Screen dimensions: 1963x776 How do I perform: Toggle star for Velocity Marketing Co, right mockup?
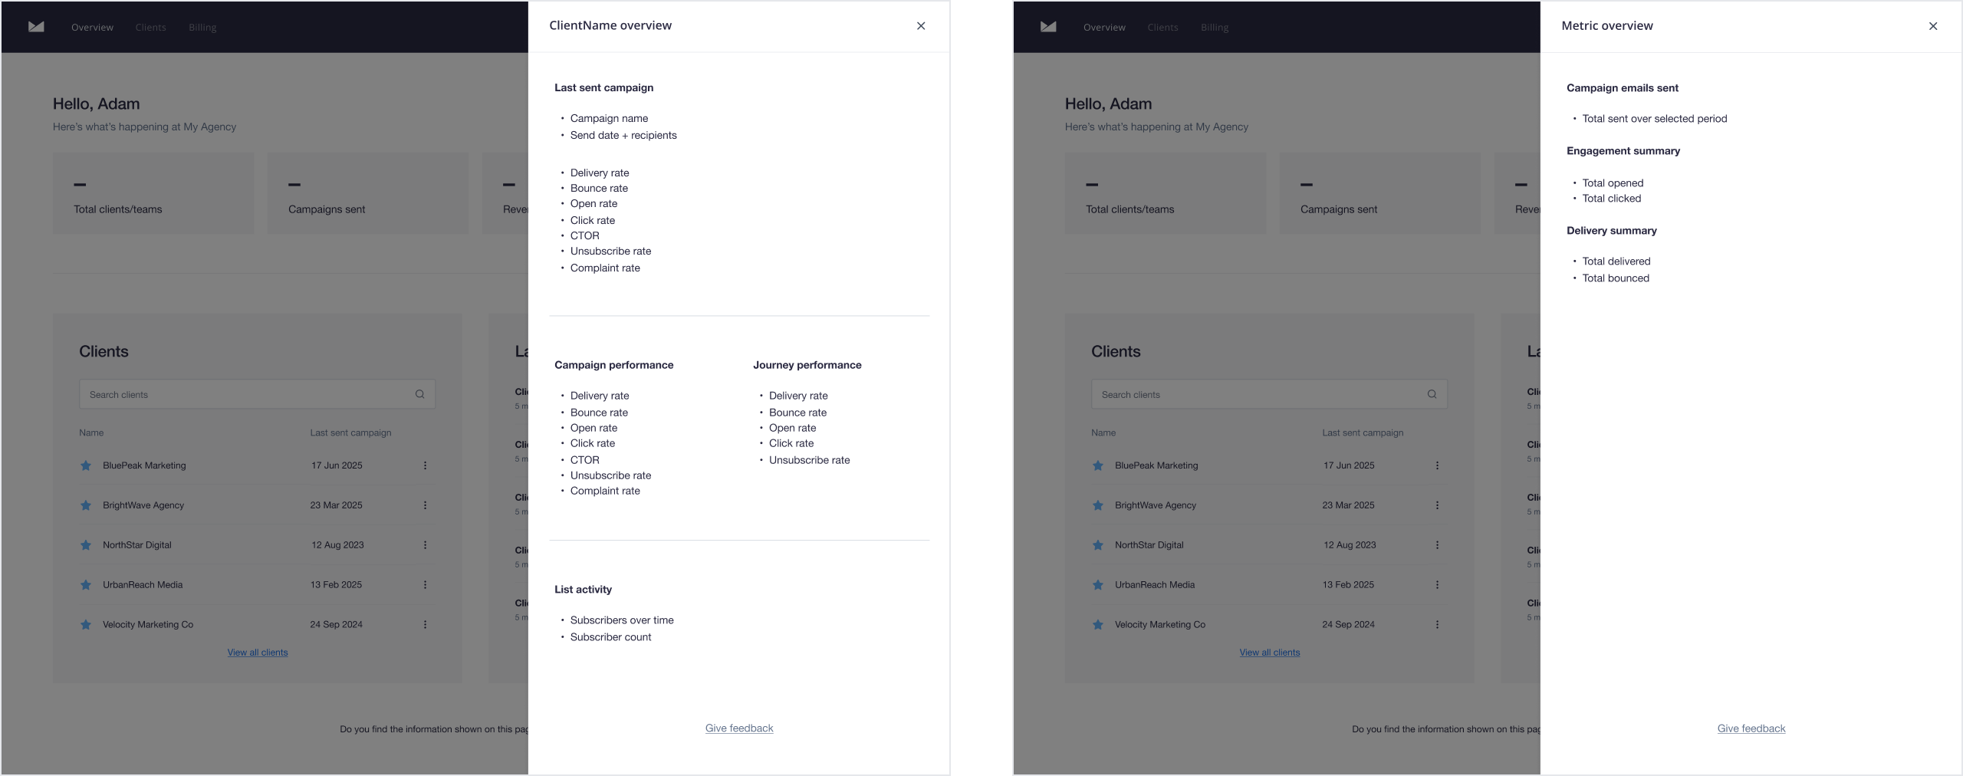[1098, 625]
